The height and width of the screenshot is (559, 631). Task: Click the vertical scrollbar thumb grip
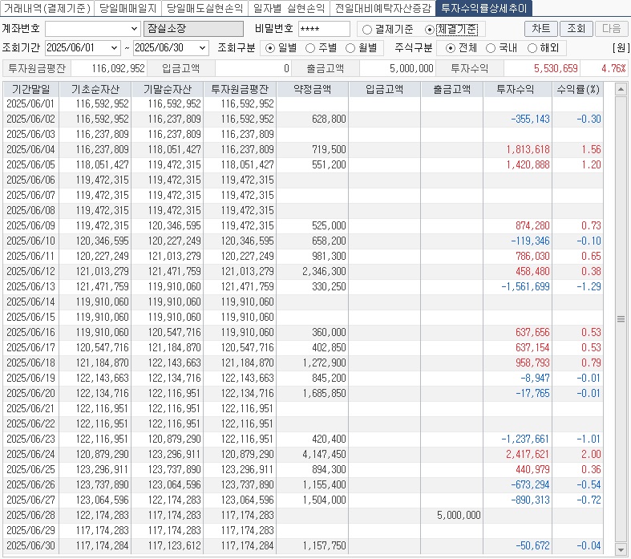pyautogui.click(x=620, y=318)
